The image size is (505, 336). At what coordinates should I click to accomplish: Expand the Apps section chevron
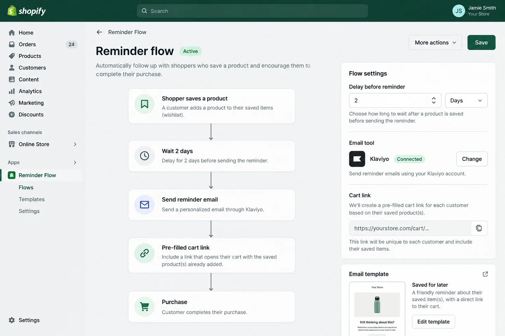pos(75,162)
